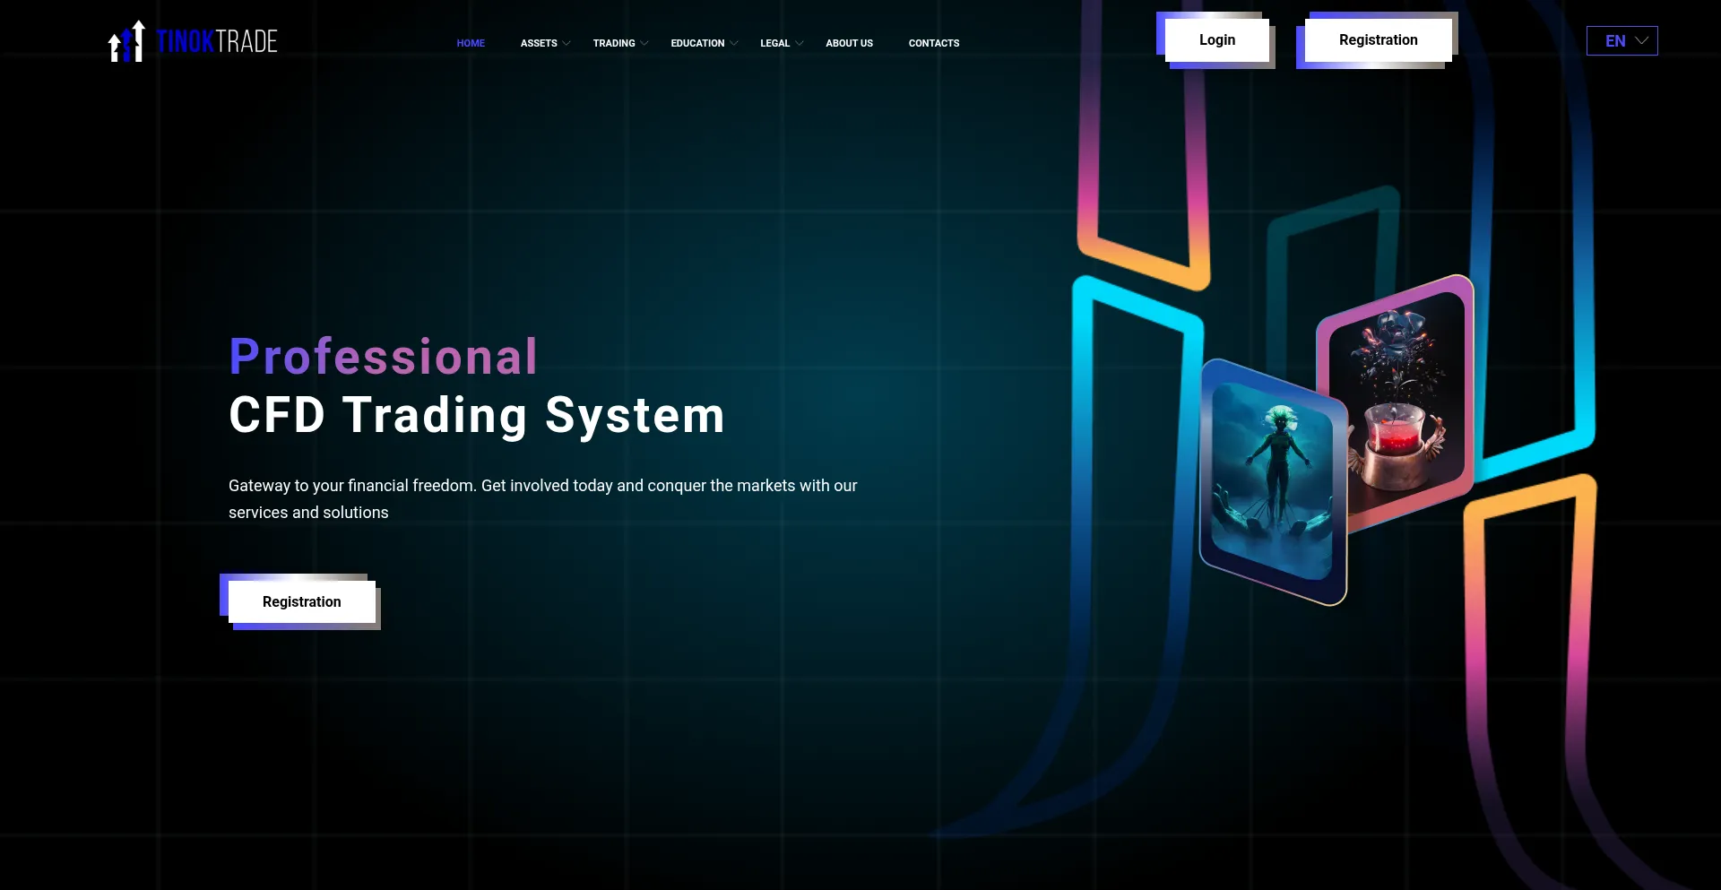1721x890 pixels.
Task: Open the EN language selector
Action: pos(1615,41)
